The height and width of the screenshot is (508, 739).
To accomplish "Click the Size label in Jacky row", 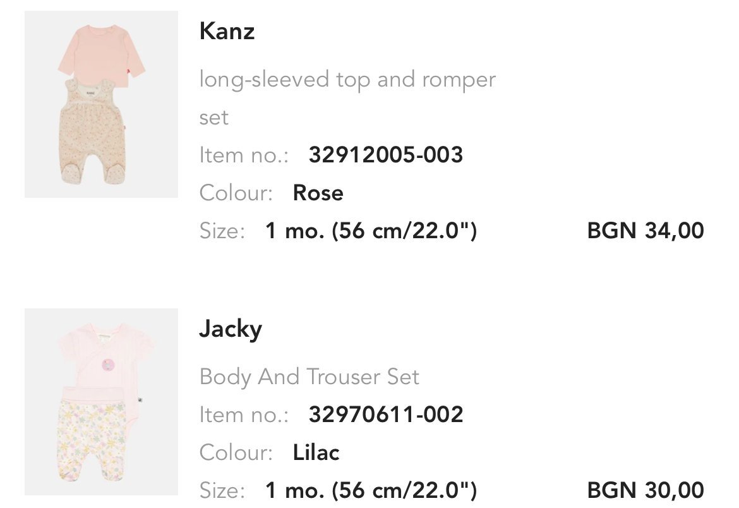I will (222, 490).
